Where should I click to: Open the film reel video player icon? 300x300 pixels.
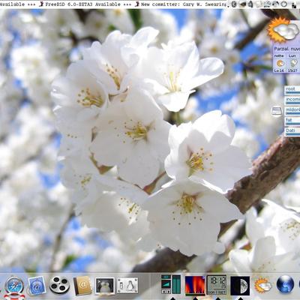(59, 285)
